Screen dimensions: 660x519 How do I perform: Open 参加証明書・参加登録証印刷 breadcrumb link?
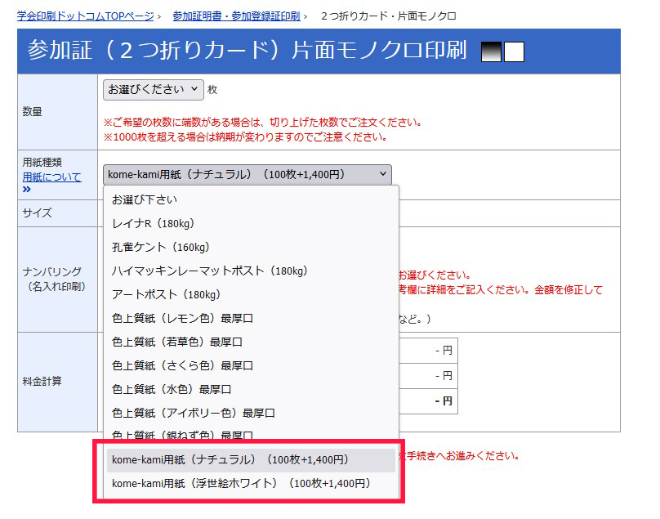236,16
